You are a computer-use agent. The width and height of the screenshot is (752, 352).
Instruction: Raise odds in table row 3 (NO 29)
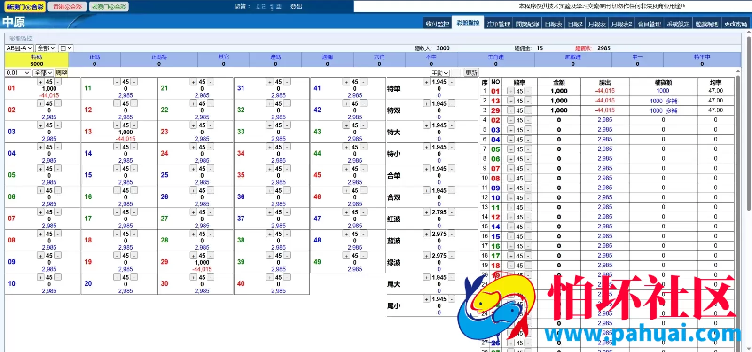click(x=511, y=110)
